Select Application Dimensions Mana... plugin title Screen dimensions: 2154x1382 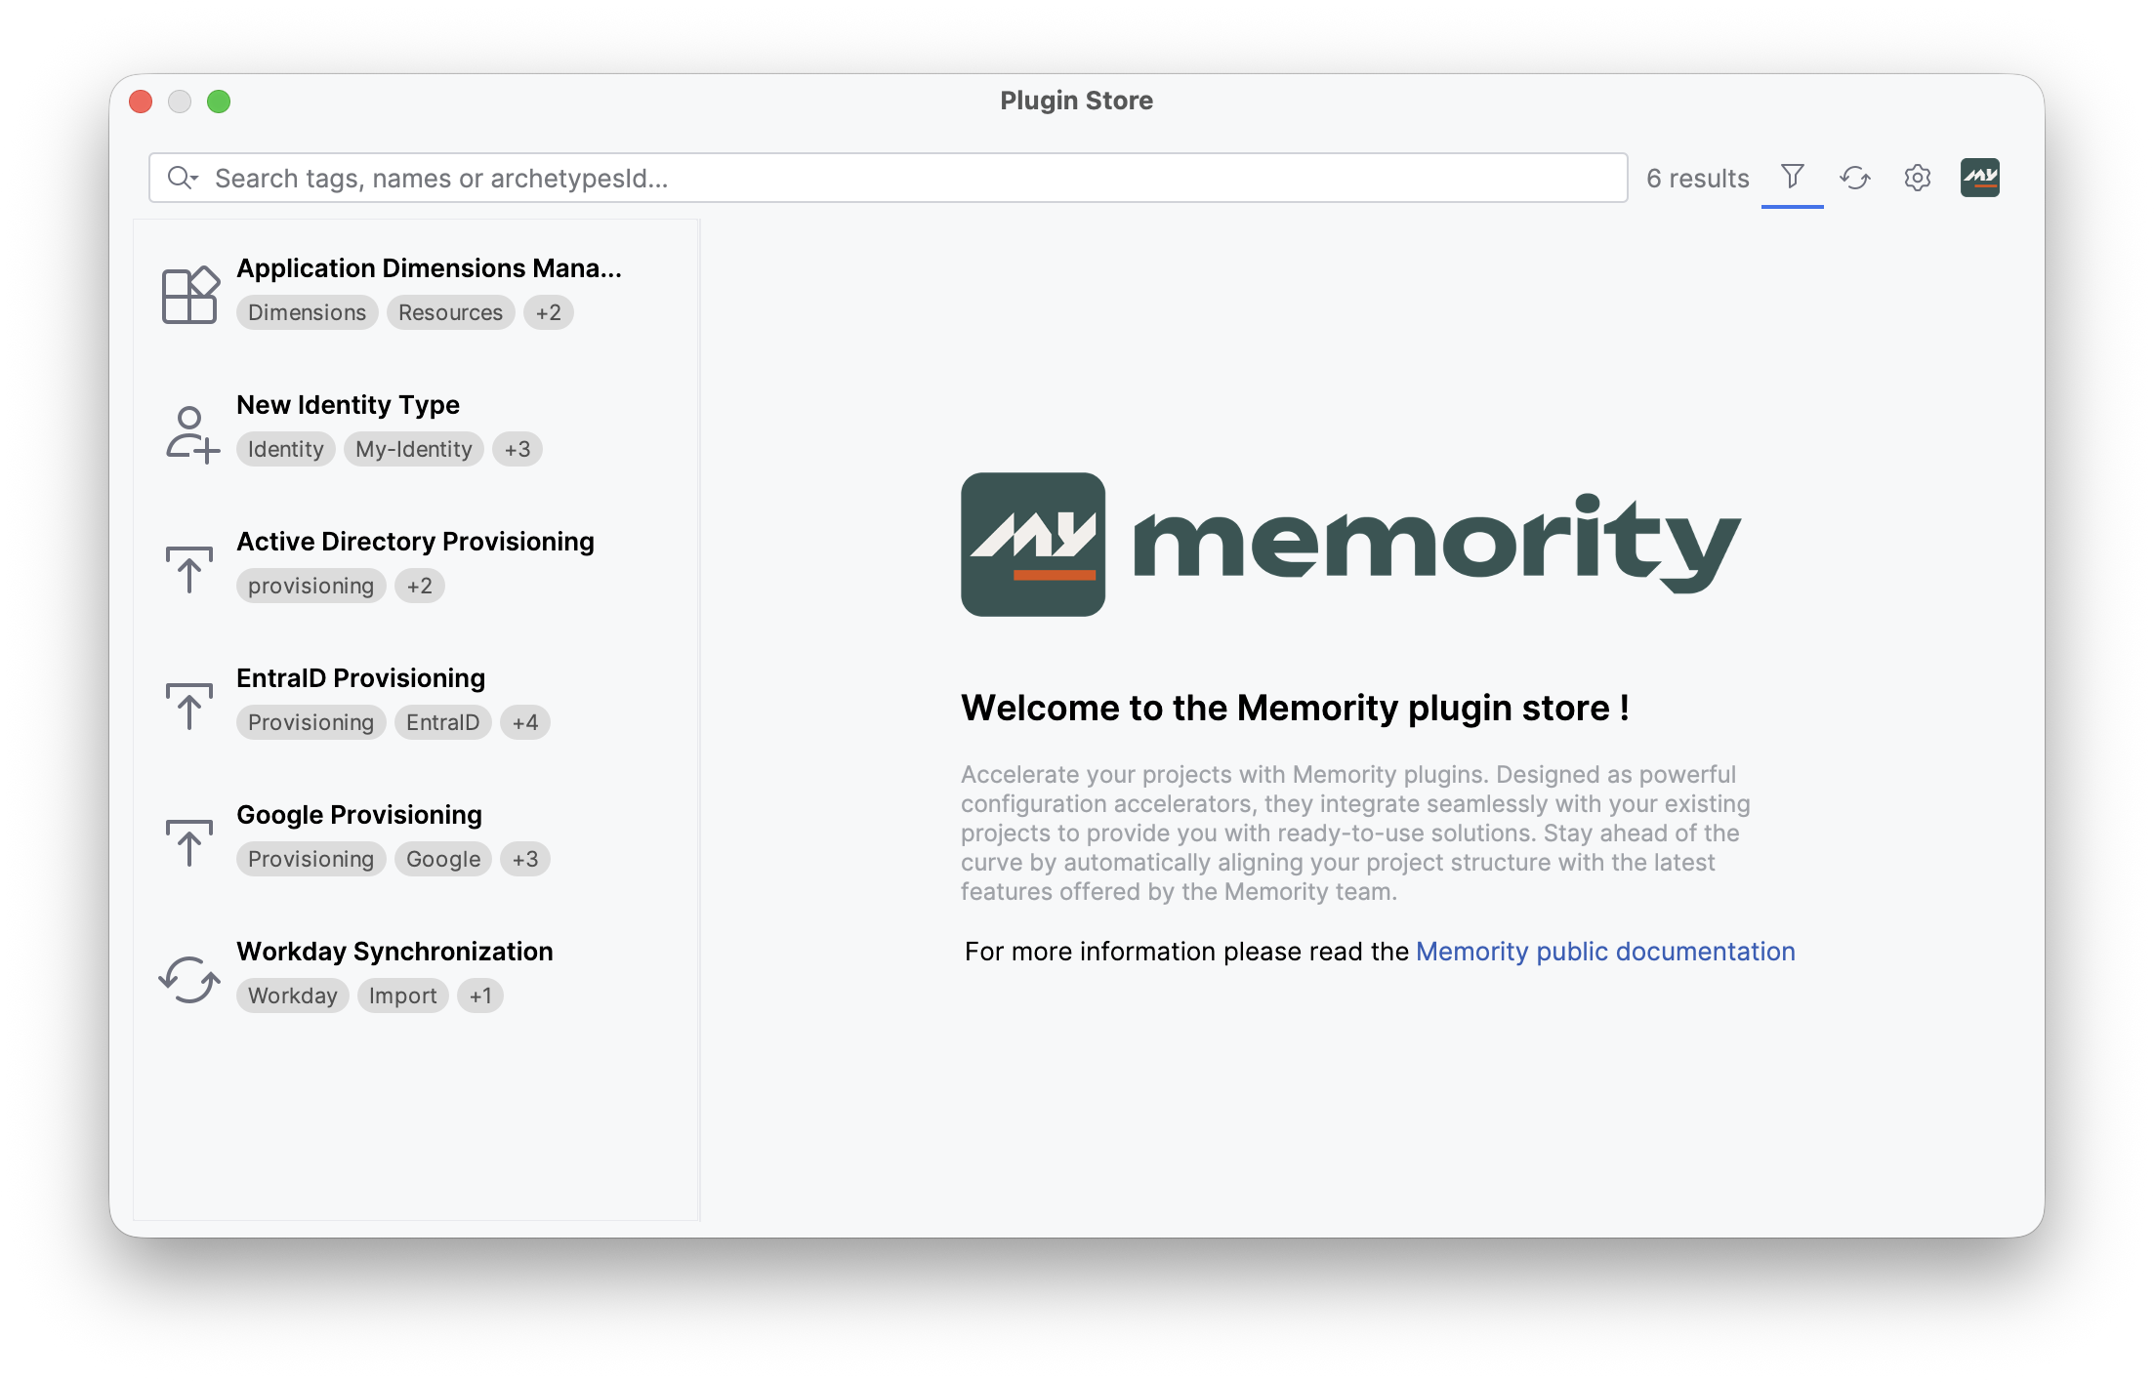click(429, 268)
